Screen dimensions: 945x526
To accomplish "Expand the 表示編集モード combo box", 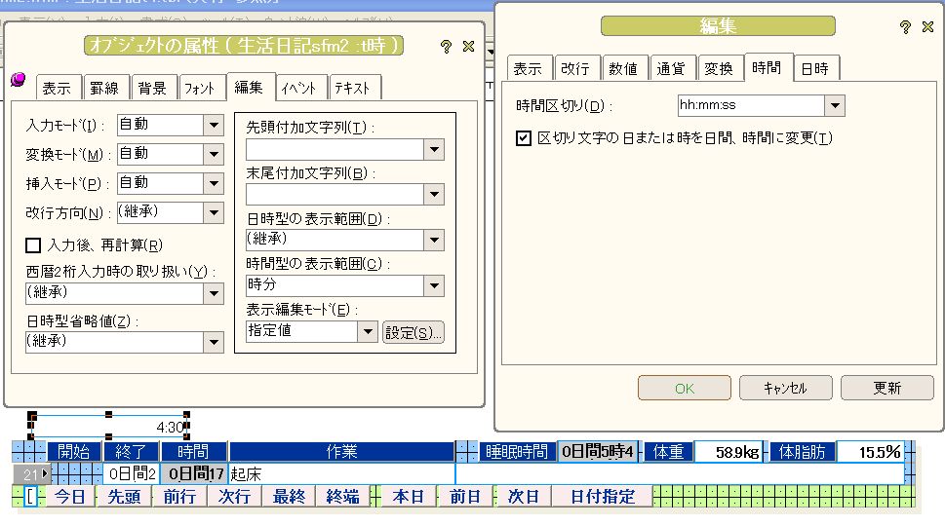I will [367, 331].
